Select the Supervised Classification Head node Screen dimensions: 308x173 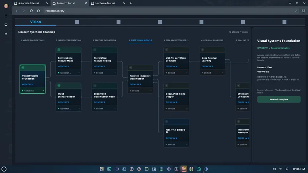click(104, 97)
